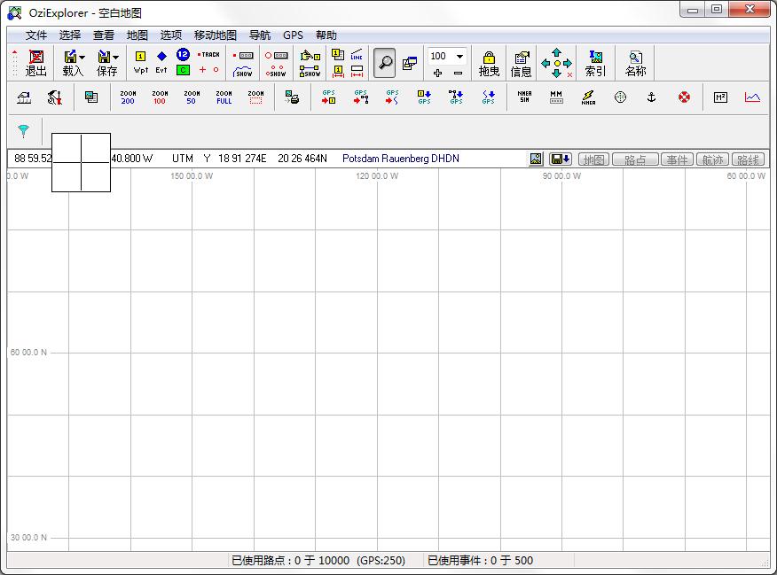777x575 pixels.
Task: Select the Wpt waypoint placement tool
Action: pyautogui.click(x=140, y=62)
